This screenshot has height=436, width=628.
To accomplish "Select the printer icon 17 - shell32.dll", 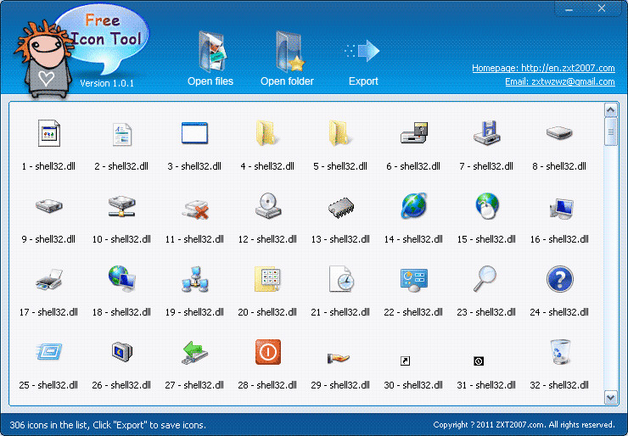I will [x=48, y=291].
